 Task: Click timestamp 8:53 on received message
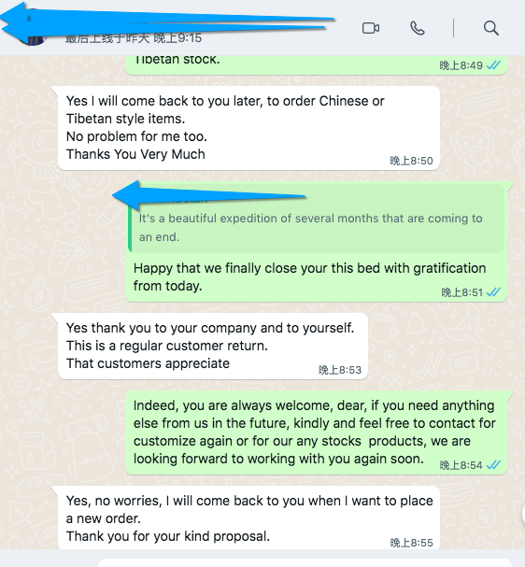tap(340, 370)
